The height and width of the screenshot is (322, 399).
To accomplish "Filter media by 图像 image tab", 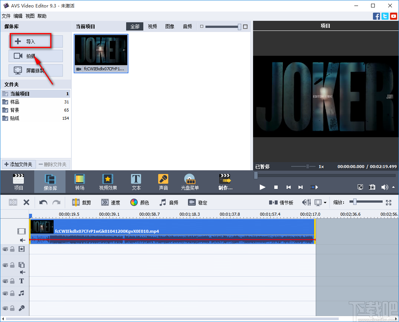I will (x=170, y=26).
